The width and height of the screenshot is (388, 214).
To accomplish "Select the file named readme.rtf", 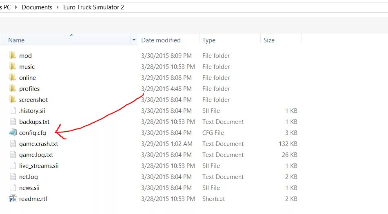I will pos(33,199).
